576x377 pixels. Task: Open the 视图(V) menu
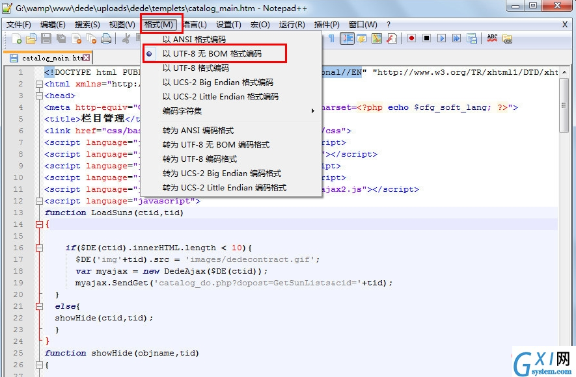122,25
